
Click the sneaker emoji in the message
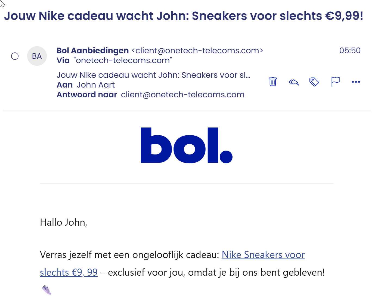[47, 290]
